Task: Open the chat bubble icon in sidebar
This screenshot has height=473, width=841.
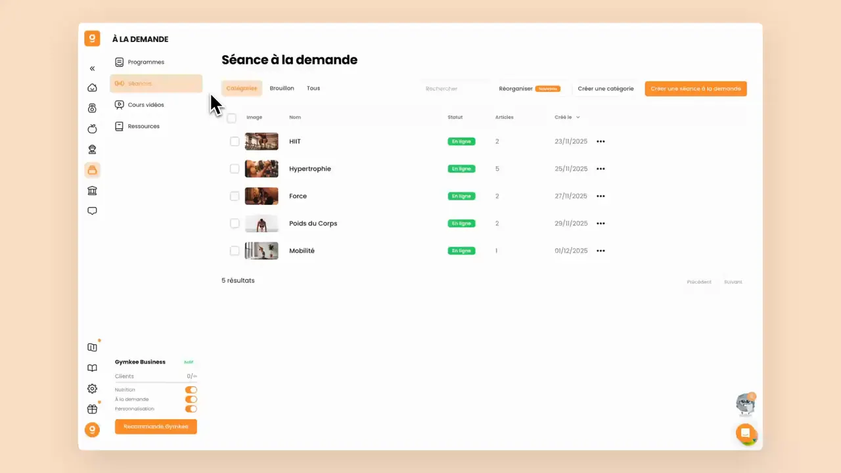Action: (x=92, y=211)
